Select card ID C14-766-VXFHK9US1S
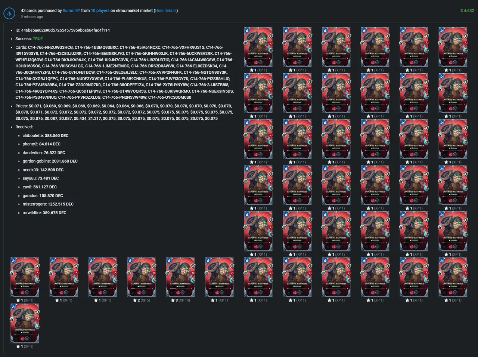Screen dimensions: 478x357 click(184, 47)
